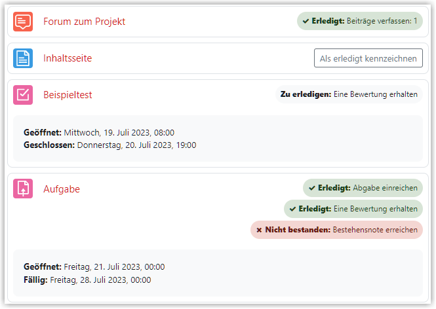Click the pink Beispieltest quiz icon
Viewport: 436px width, 309px height.
(x=23, y=95)
